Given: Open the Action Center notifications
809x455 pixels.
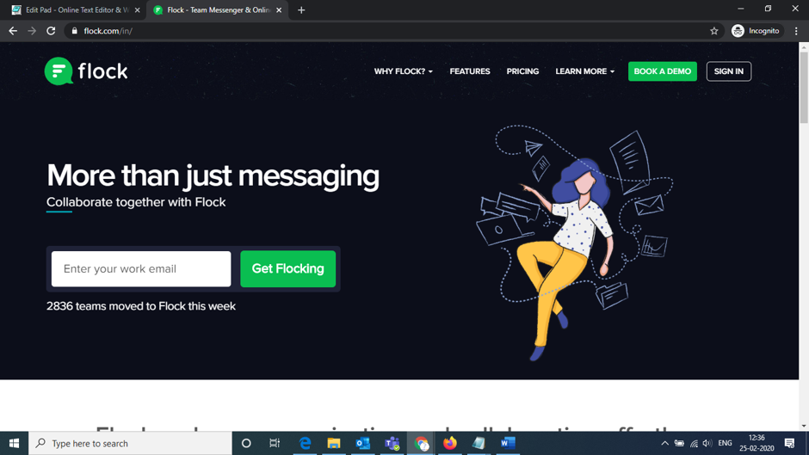Looking at the screenshot, I should click(789, 443).
